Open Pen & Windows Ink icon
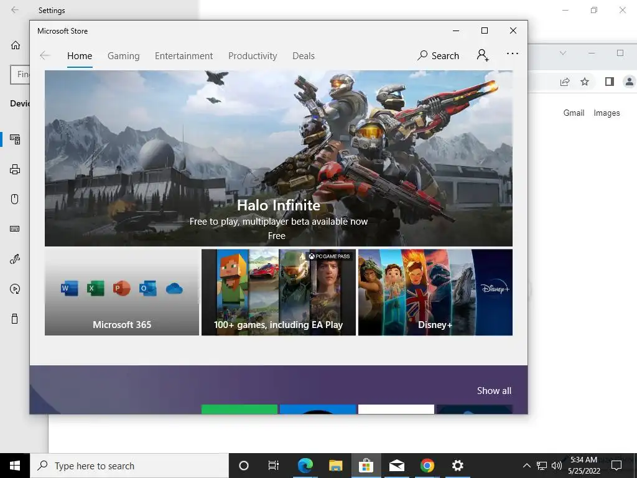Screen dimensions: 637x478 click(15, 259)
